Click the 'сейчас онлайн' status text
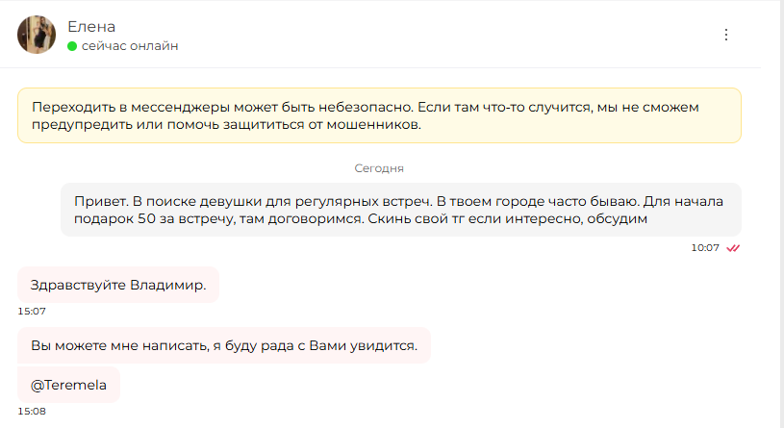The image size is (784, 428). pyautogui.click(x=130, y=46)
